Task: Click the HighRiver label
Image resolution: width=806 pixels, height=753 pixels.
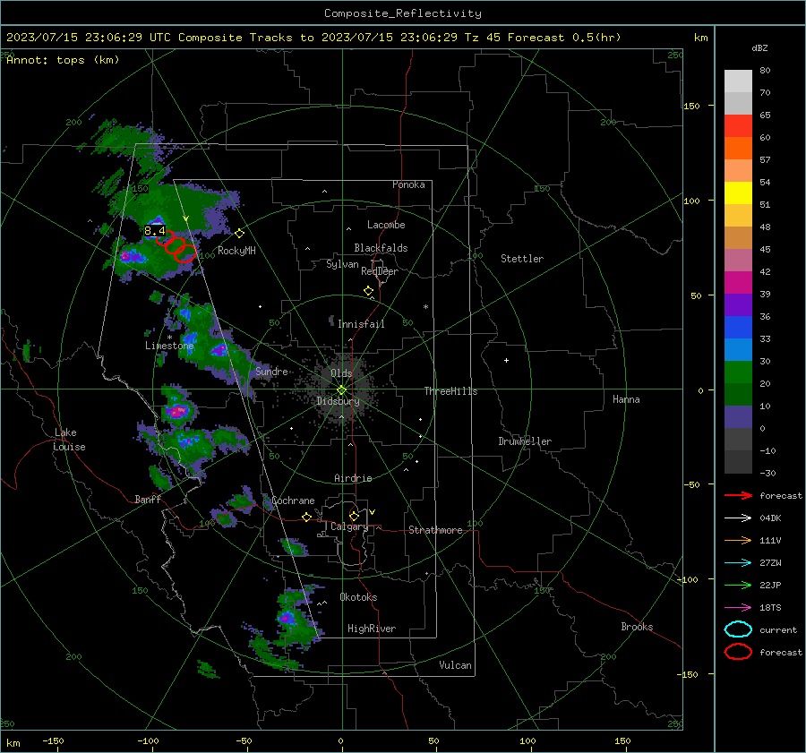Action: 372,629
